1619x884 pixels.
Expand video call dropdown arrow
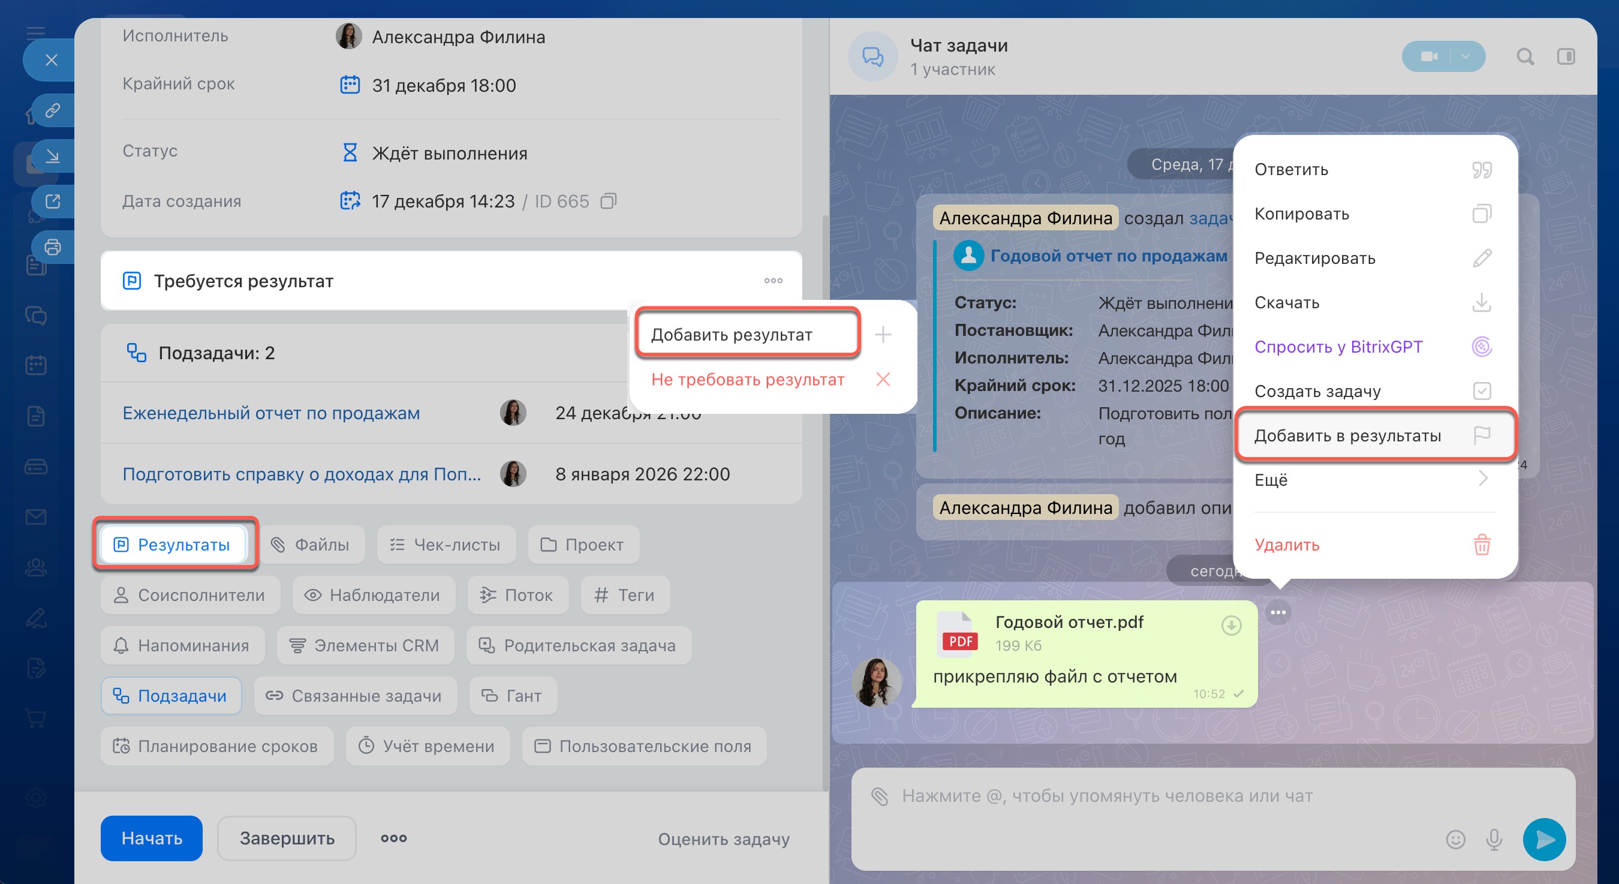click(x=1465, y=56)
